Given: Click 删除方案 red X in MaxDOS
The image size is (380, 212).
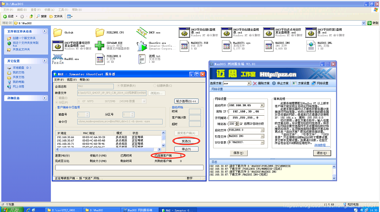Looking at the screenshot, I should click(261, 83).
